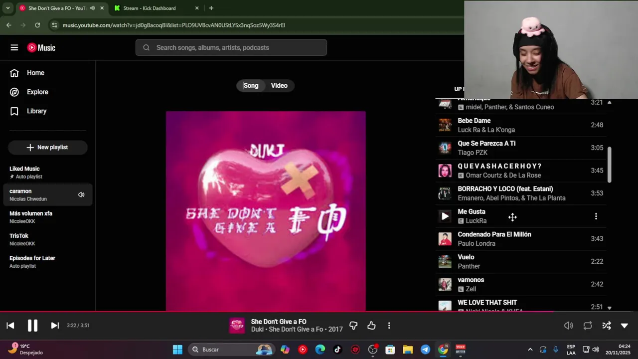Reload the page
This screenshot has width=638, height=359.
[x=37, y=25]
